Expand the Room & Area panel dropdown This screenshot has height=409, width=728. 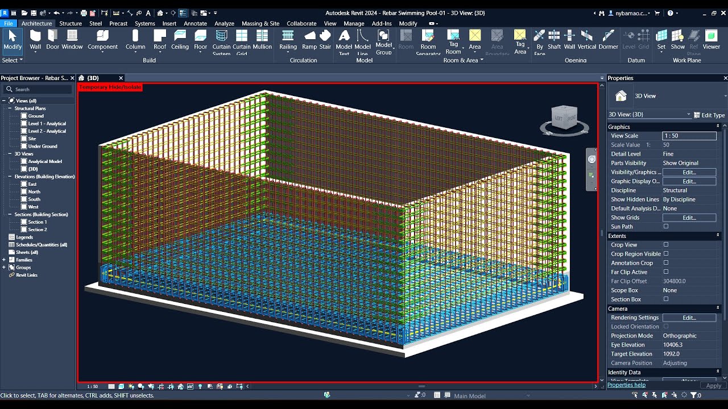[463, 60]
